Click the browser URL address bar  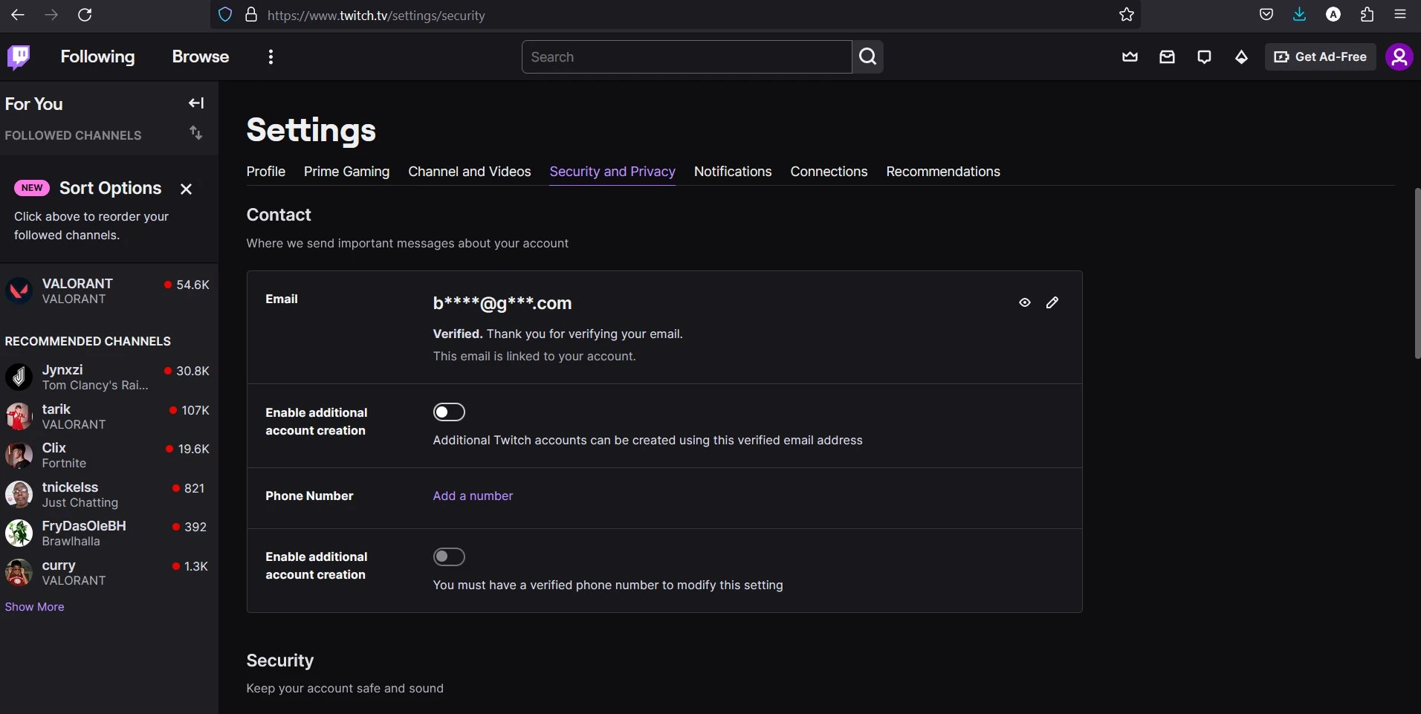point(676,15)
